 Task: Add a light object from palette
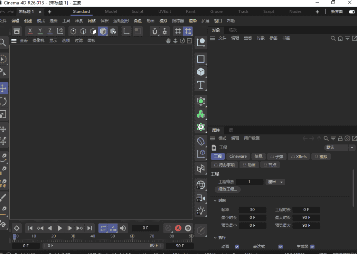click(x=201, y=211)
